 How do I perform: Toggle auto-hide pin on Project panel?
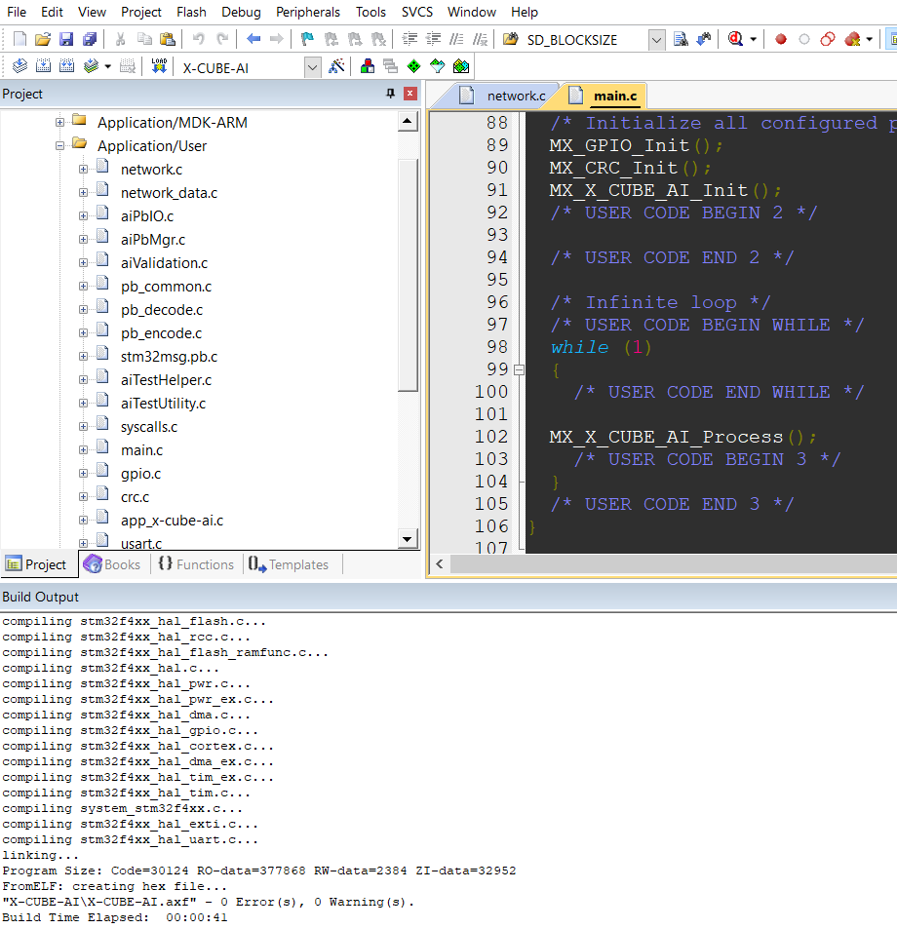[389, 94]
